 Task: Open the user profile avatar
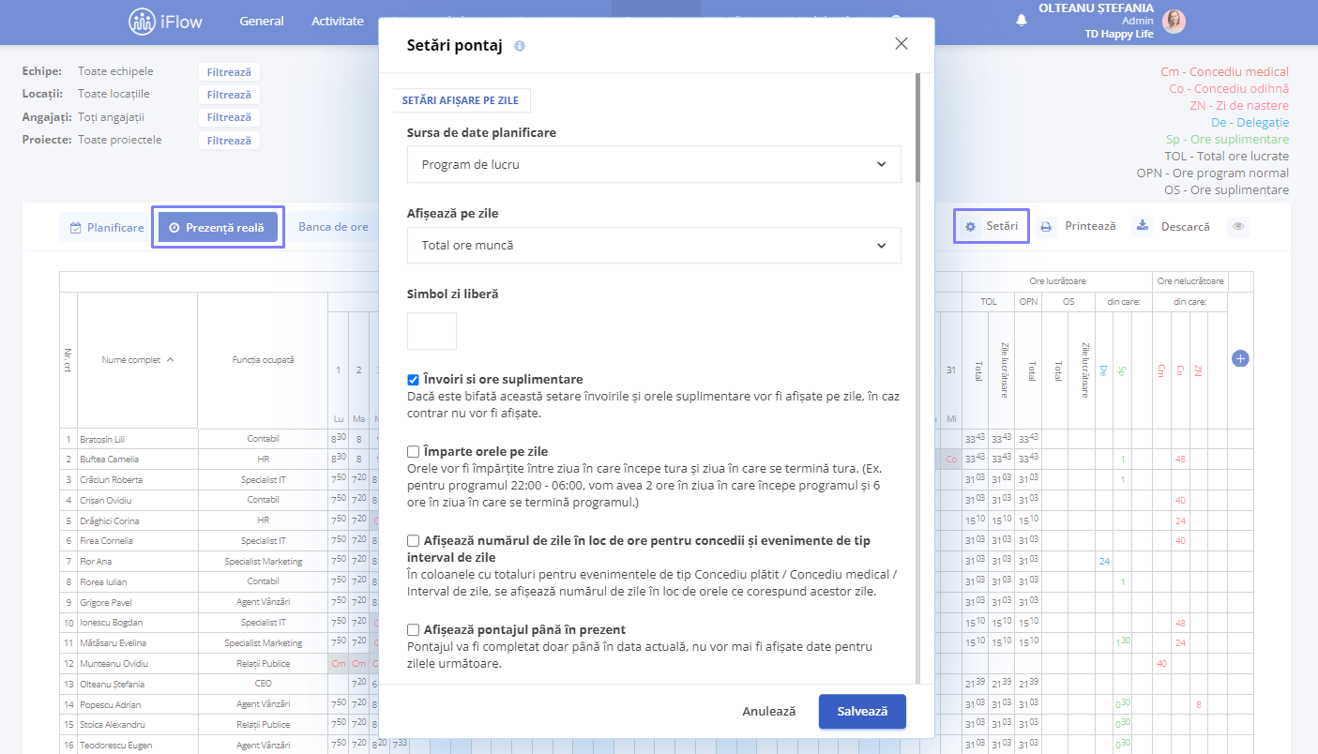(1174, 22)
